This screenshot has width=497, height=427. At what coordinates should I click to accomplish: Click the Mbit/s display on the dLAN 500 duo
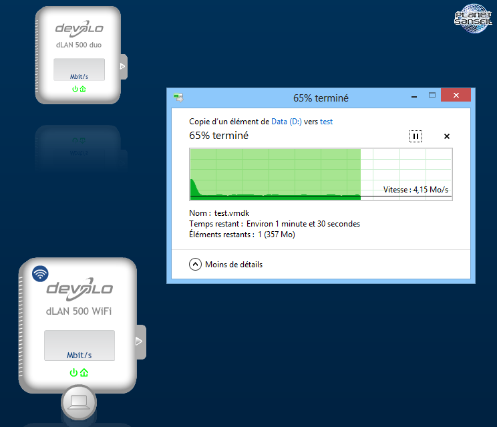point(79,69)
